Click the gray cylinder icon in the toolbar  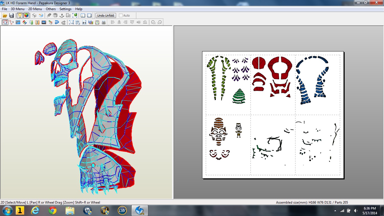point(55,15)
